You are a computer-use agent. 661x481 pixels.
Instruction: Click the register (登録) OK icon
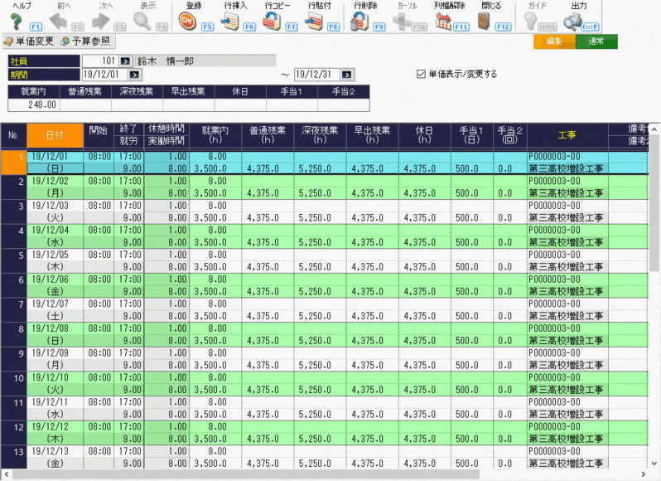pyautogui.click(x=187, y=22)
